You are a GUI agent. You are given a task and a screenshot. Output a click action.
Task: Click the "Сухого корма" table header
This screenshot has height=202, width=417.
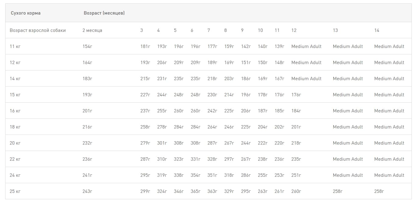tap(26, 13)
